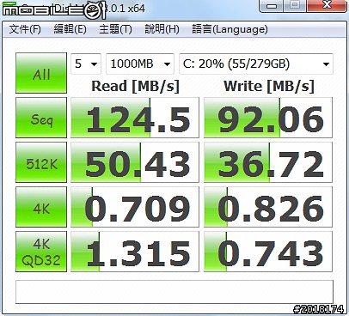Select the Seq read value 124.5
The width and height of the screenshot is (349, 316).
pyautogui.click(x=135, y=118)
